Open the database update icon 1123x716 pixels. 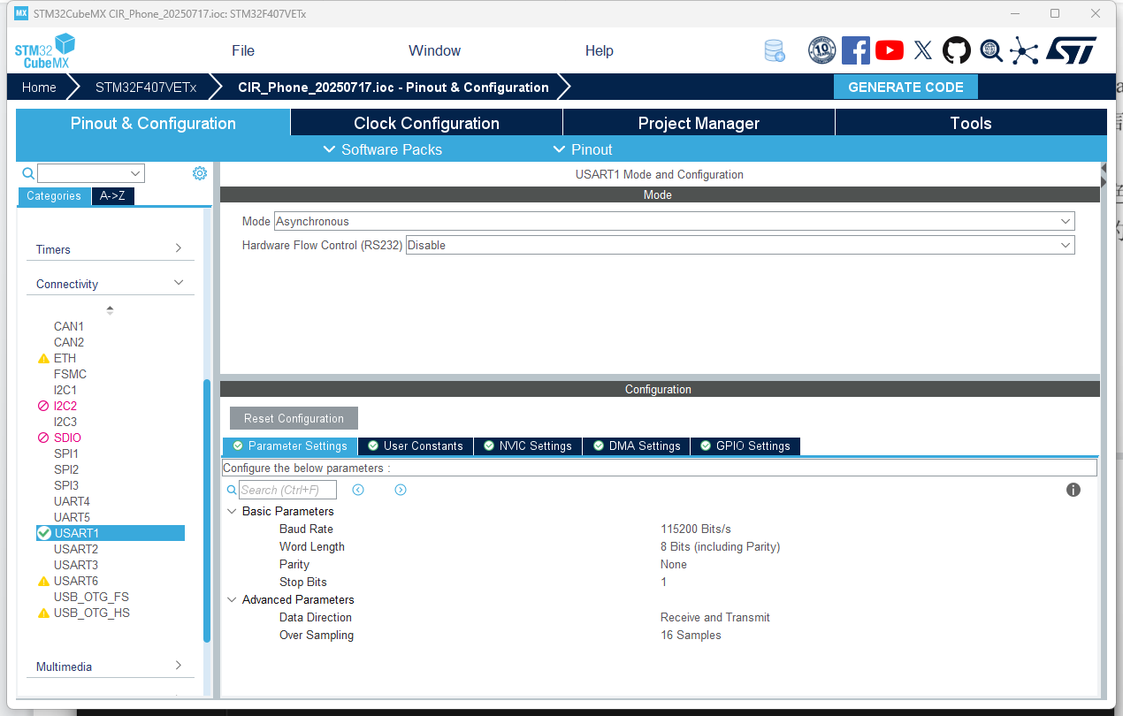click(x=775, y=50)
